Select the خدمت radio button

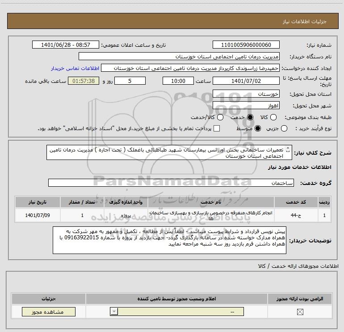[x=250, y=117]
